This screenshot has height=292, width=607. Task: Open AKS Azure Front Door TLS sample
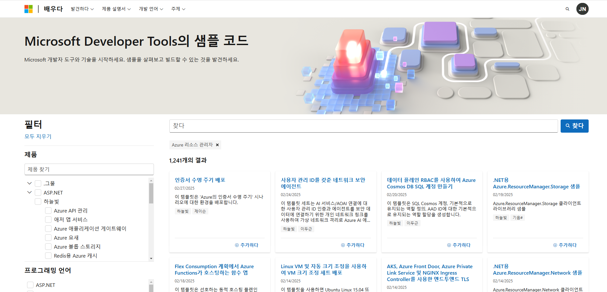click(x=430, y=273)
